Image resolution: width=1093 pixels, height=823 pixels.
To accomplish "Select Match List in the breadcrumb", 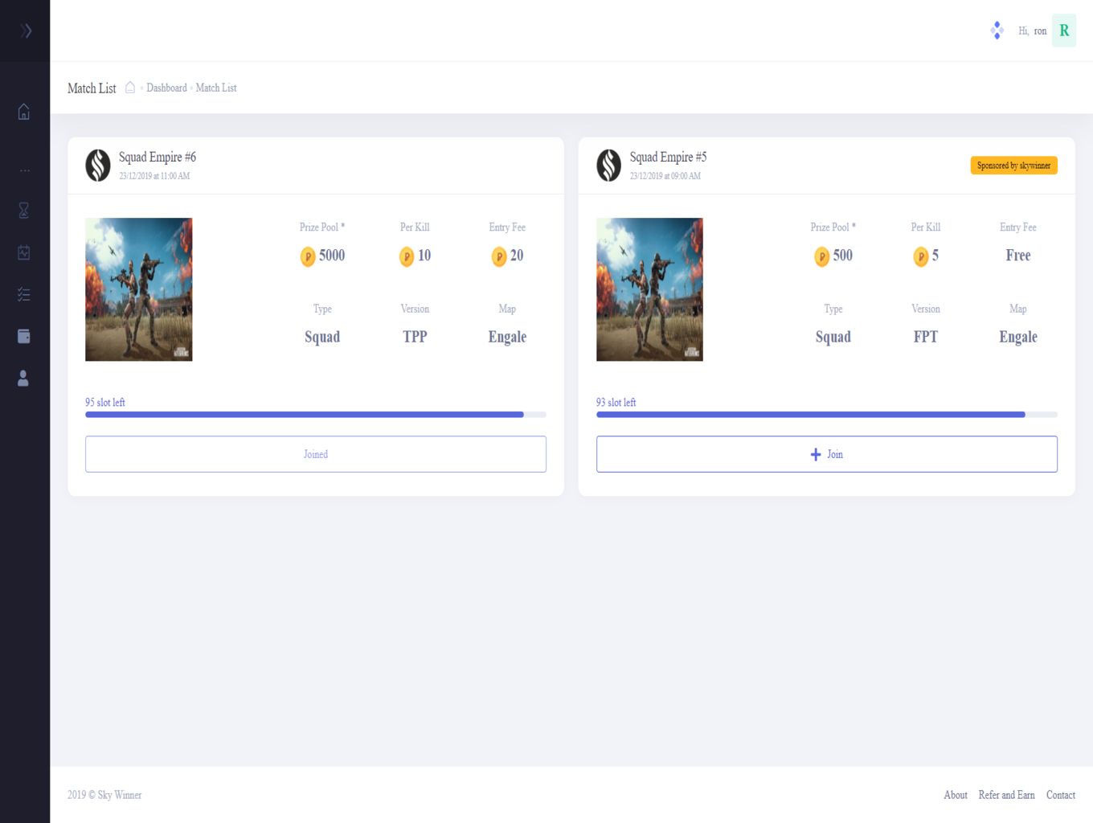I will click(216, 88).
